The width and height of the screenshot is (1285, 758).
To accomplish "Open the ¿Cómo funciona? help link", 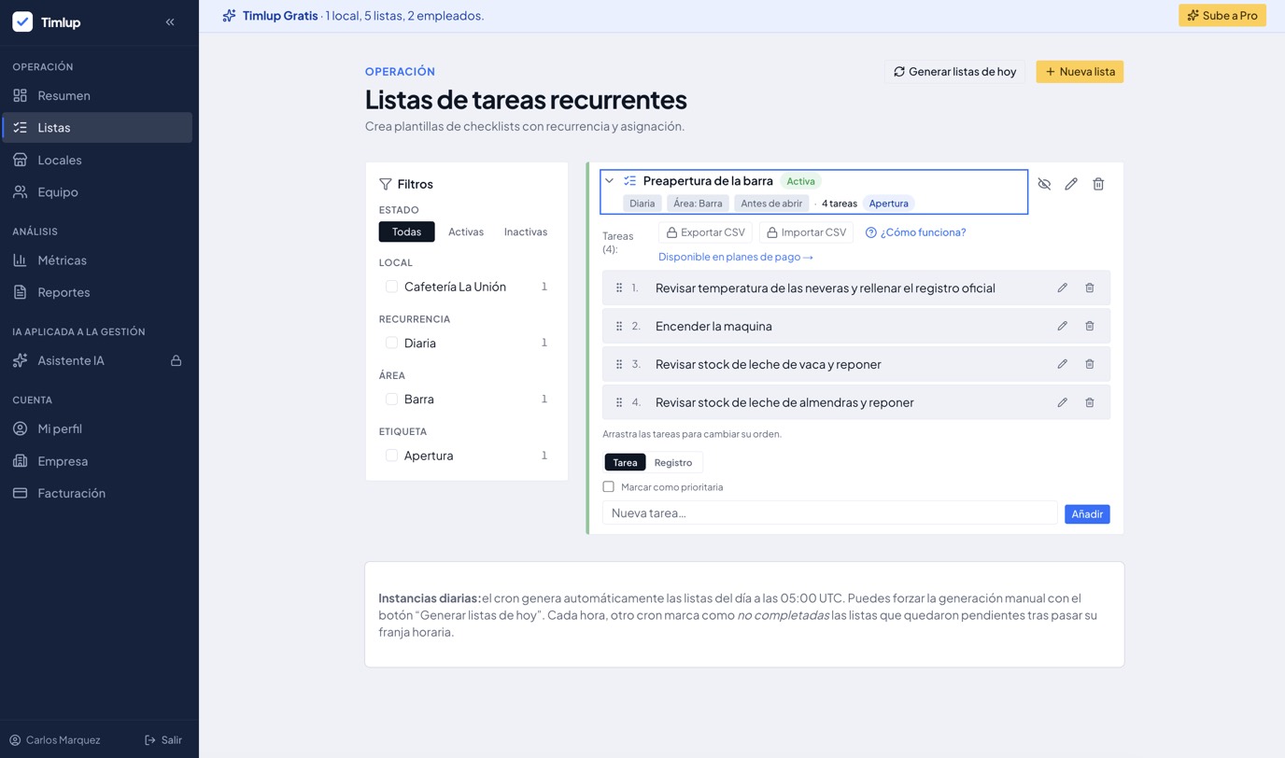I will coord(915,232).
